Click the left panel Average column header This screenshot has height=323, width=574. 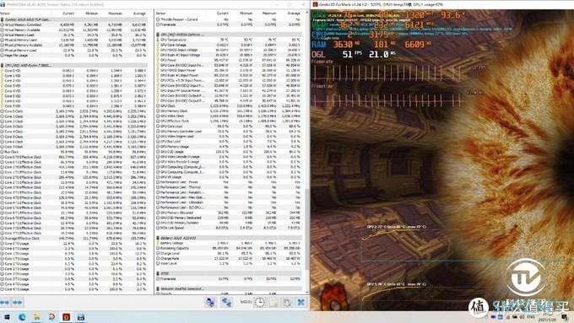click(138, 13)
